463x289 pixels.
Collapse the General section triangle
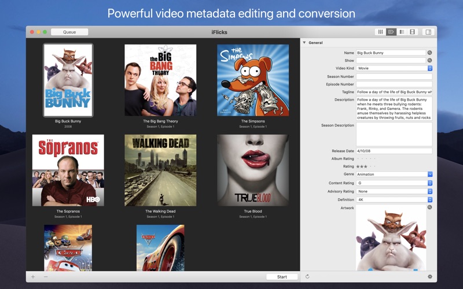(304, 43)
